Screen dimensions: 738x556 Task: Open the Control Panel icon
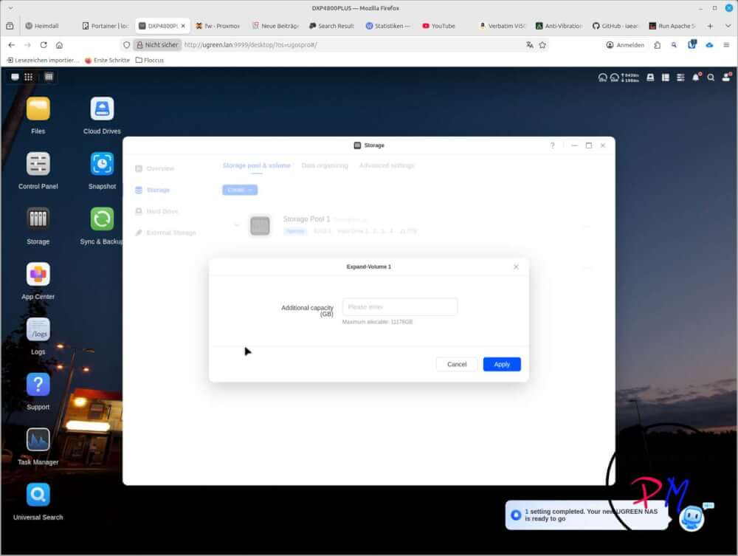[x=38, y=164]
